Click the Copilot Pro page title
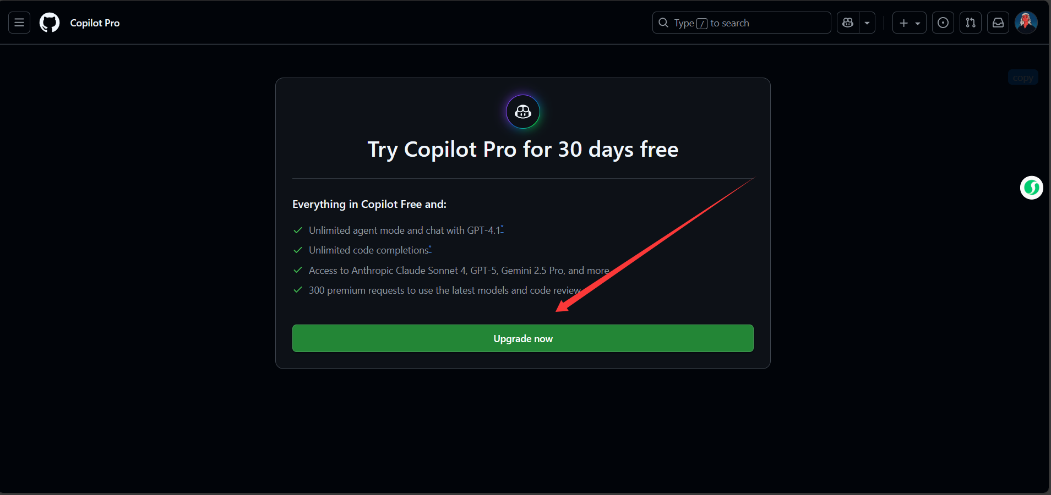This screenshot has height=495, width=1051. [x=95, y=23]
